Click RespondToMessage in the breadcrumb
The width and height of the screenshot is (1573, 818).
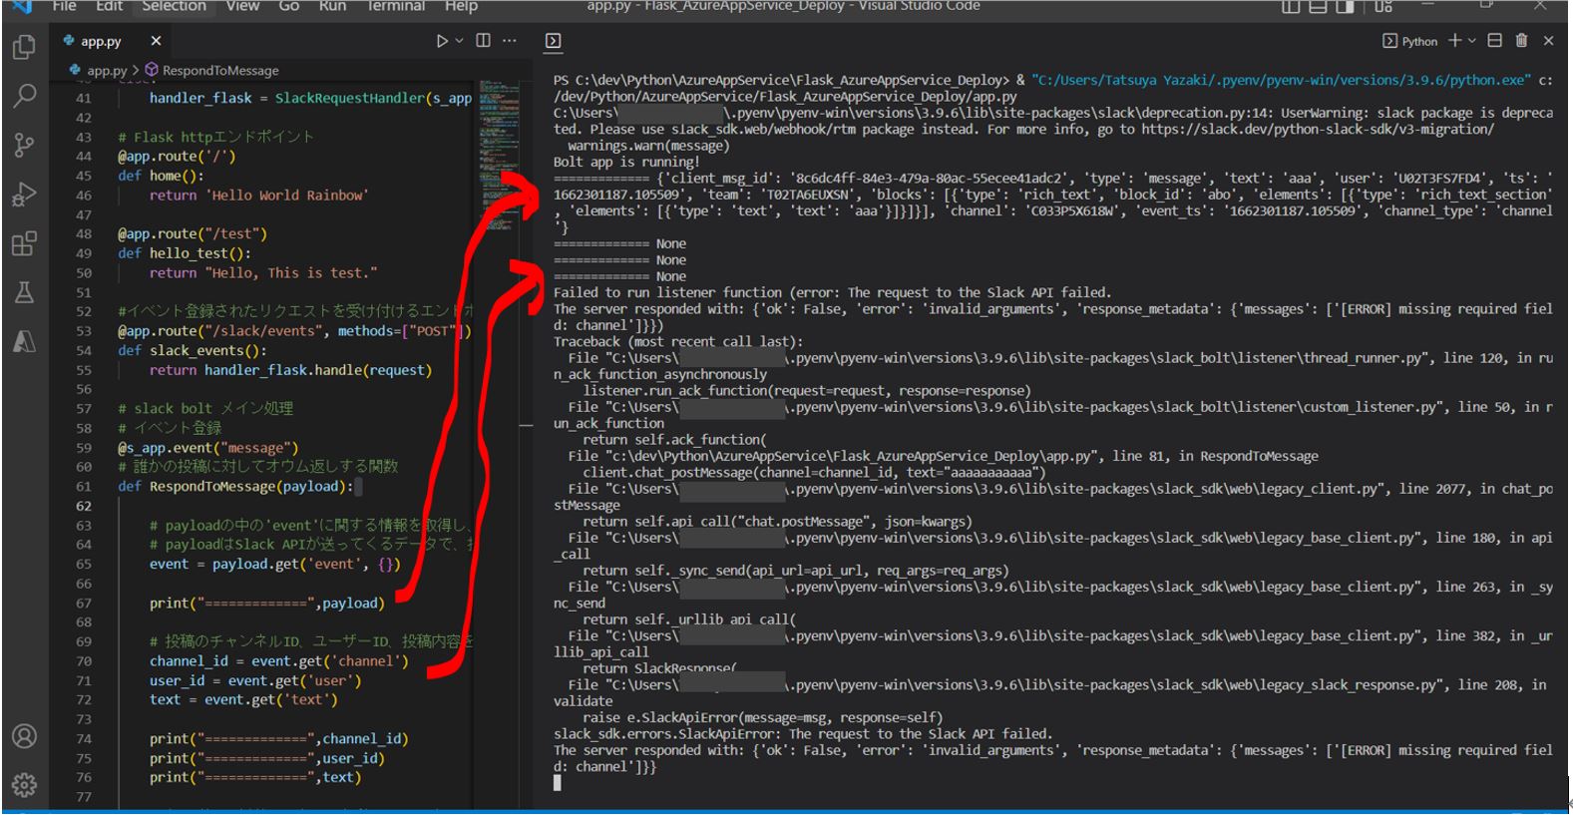[219, 71]
